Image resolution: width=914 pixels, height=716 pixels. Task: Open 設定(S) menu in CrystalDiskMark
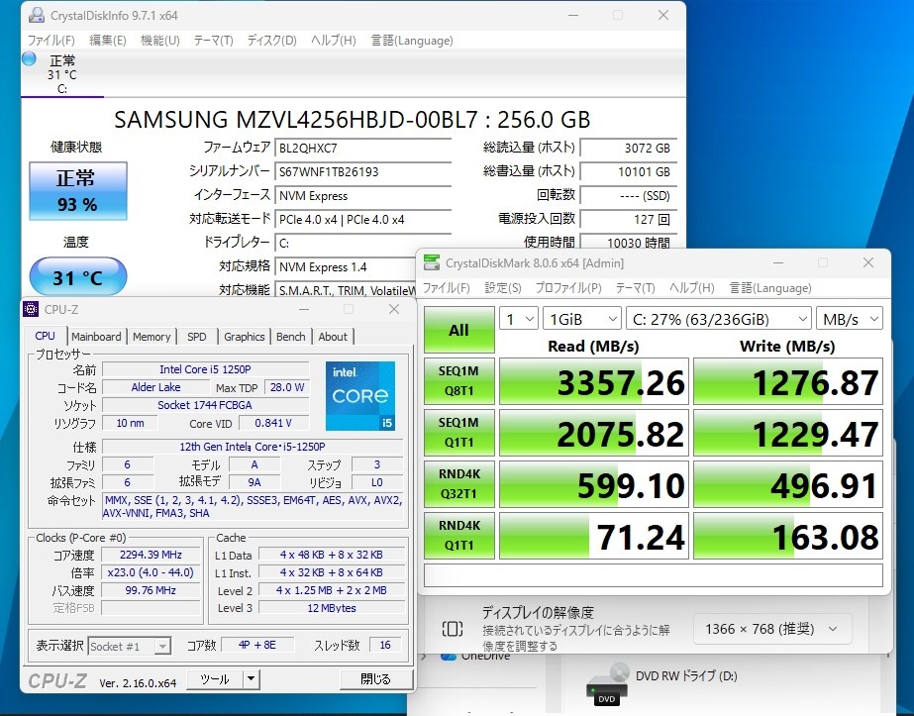click(x=503, y=288)
